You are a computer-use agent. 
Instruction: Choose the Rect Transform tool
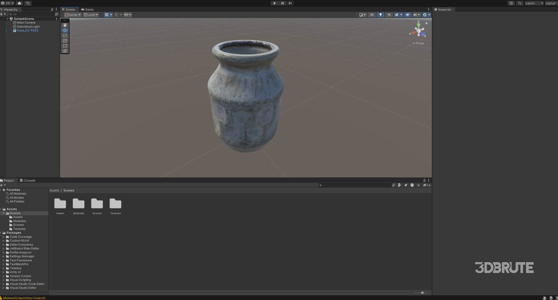[64, 45]
